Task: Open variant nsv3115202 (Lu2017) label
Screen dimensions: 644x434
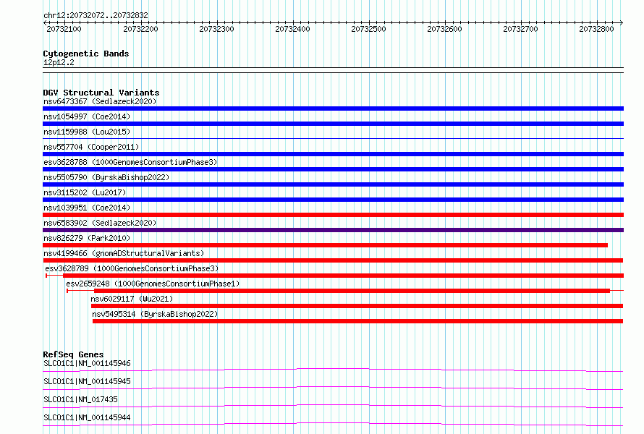Action: (85, 192)
